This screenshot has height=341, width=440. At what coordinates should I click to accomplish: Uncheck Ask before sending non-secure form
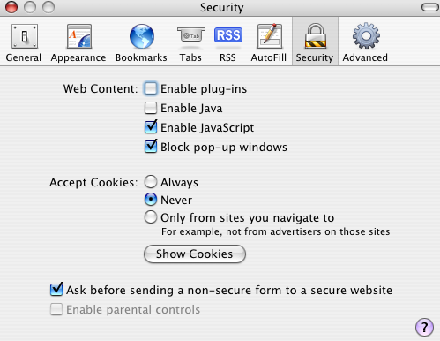coord(56,290)
